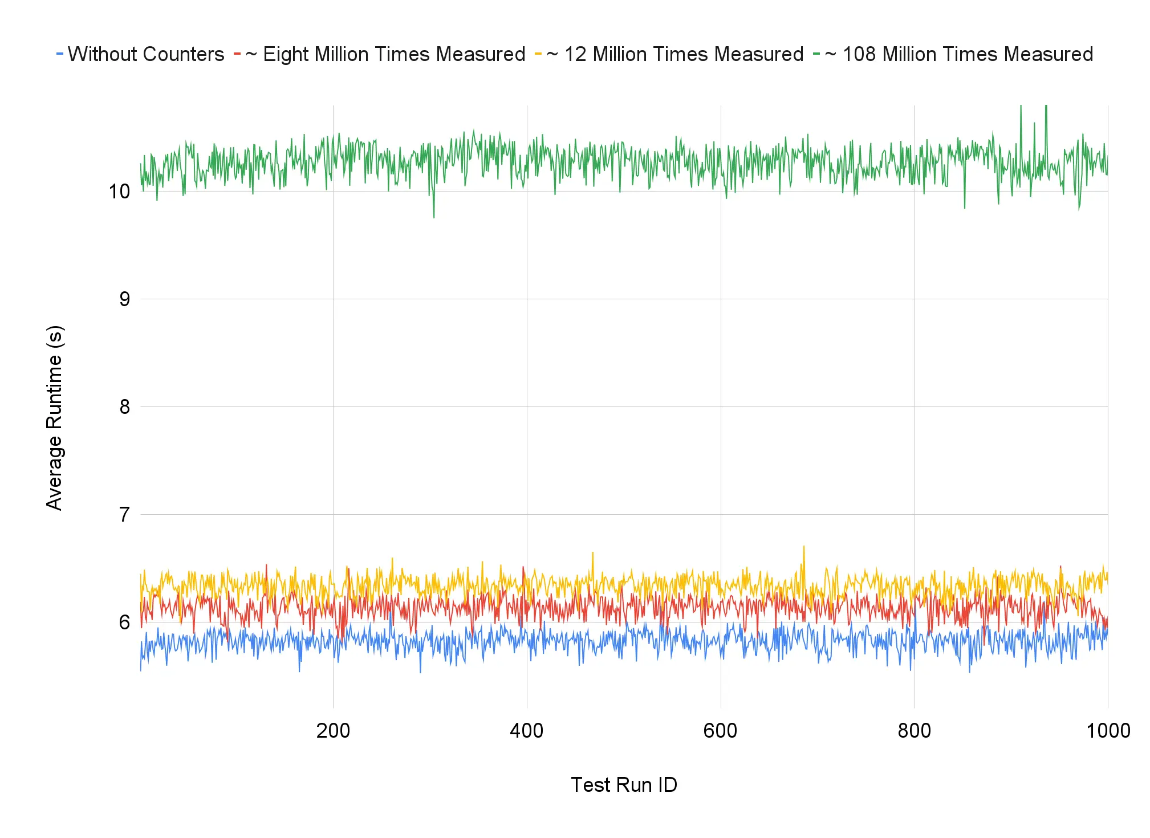Click the red Eight Million legend marker
This screenshot has height=838, width=1150.
tap(237, 54)
